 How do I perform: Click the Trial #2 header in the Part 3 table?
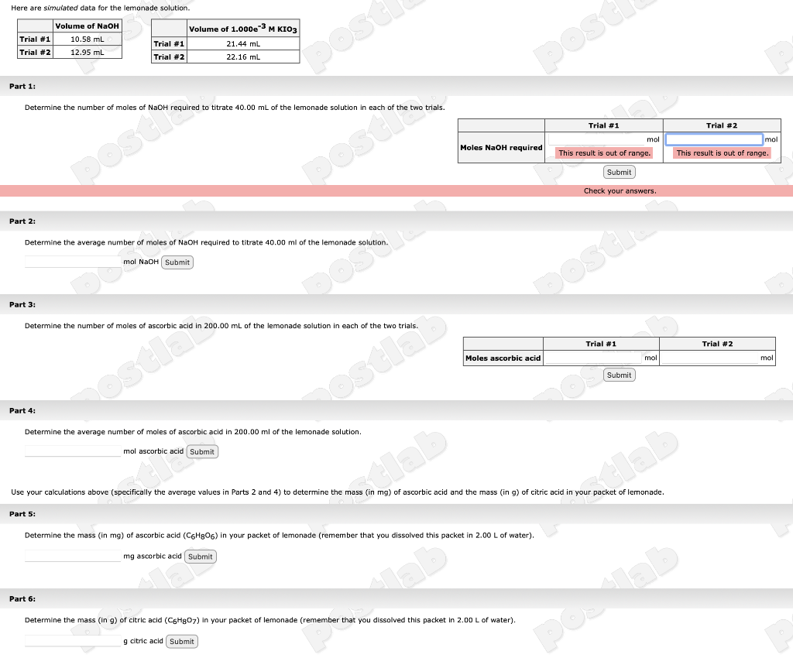coord(717,344)
